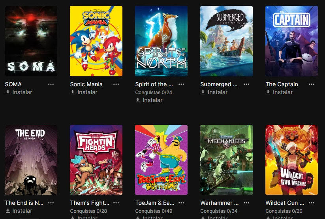The height and width of the screenshot is (219, 325).
Task: Install Sonic Mania via Instalar text
Action: [87, 92]
